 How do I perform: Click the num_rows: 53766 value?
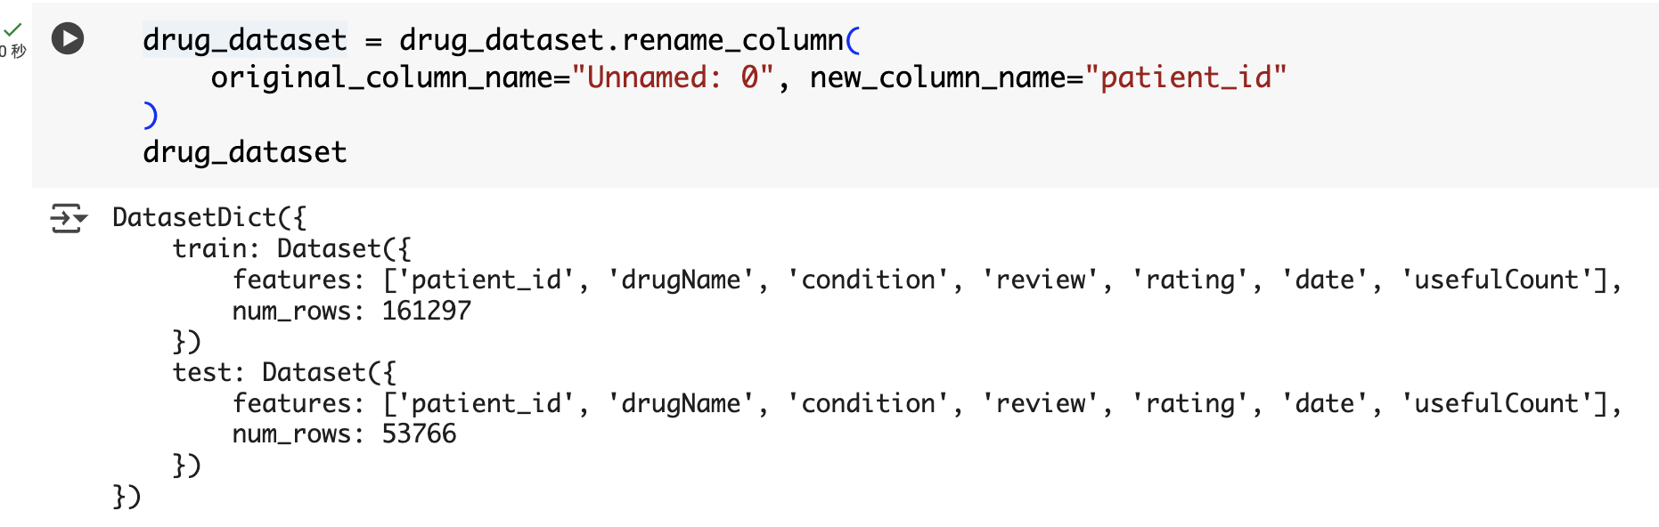344,434
